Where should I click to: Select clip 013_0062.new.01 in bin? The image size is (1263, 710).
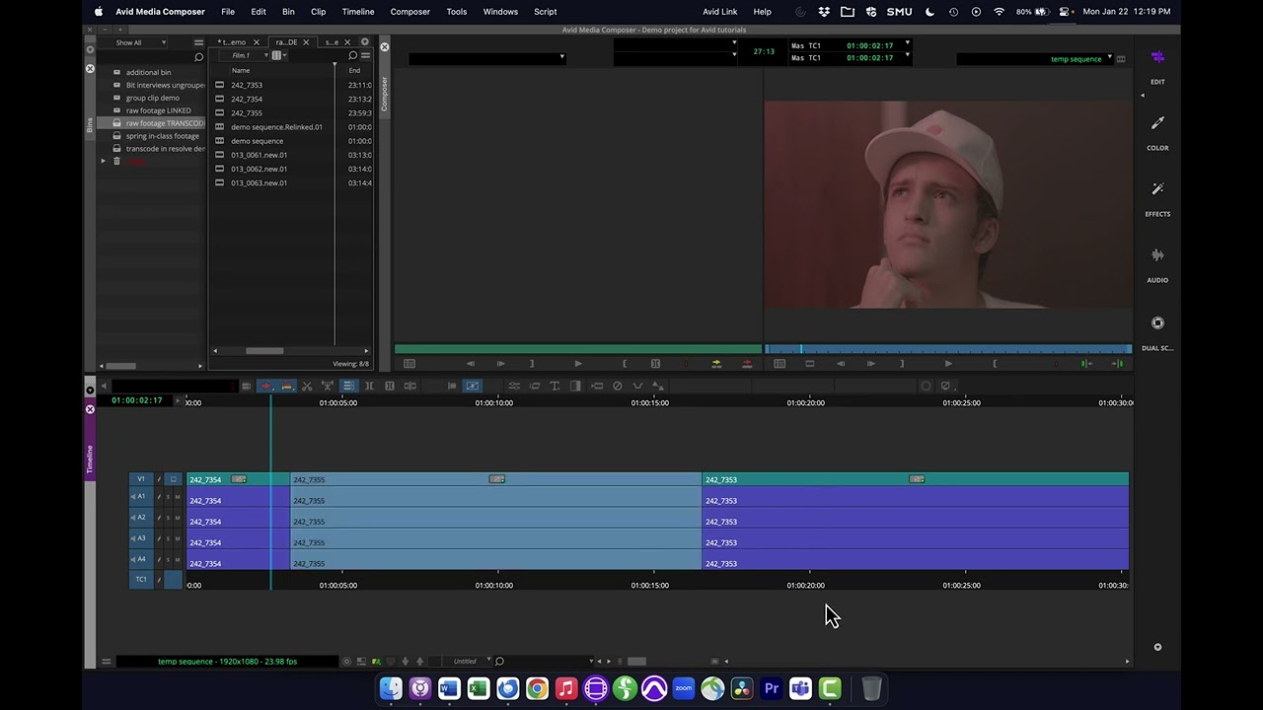[260, 169]
